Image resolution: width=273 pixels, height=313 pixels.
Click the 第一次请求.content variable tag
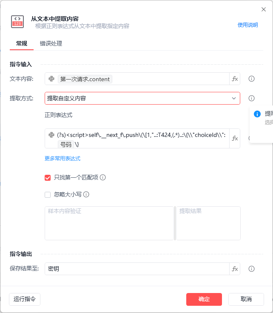(85, 79)
